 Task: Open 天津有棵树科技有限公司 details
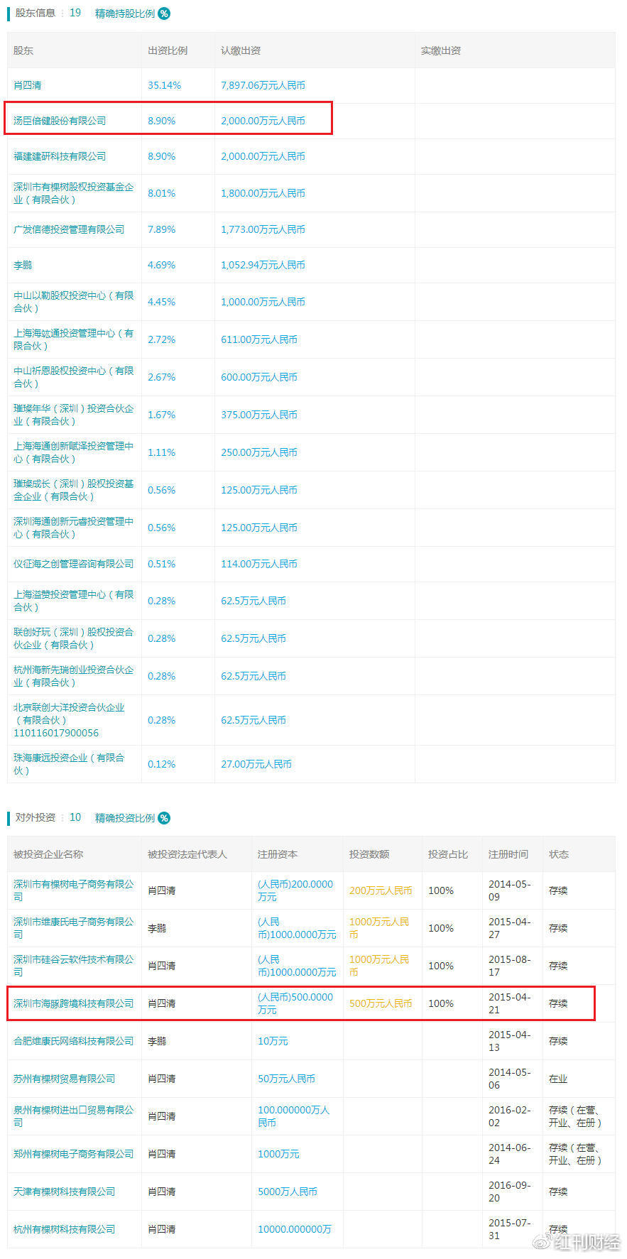click(64, 1192)
